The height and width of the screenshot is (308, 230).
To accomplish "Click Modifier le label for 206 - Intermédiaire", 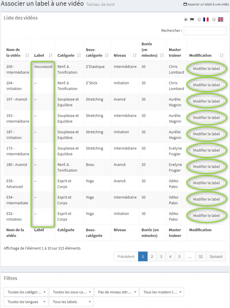I will [x=206, y=69].
